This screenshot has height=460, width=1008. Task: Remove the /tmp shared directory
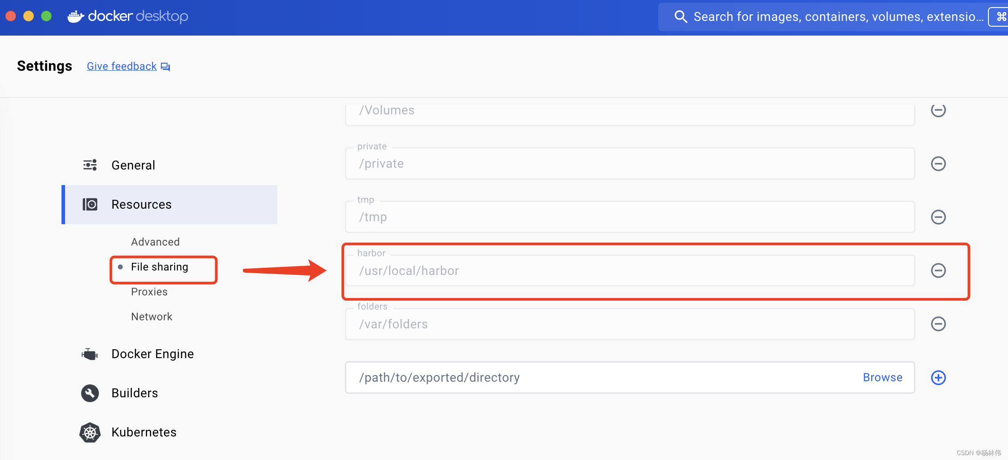coord(938,217)
